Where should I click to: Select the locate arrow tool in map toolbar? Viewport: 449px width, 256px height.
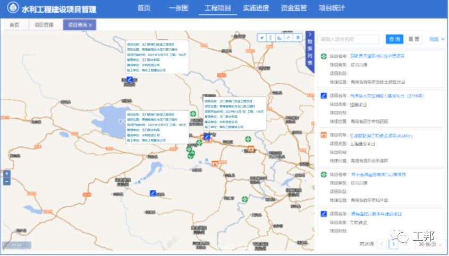click(x=262, y=38)
